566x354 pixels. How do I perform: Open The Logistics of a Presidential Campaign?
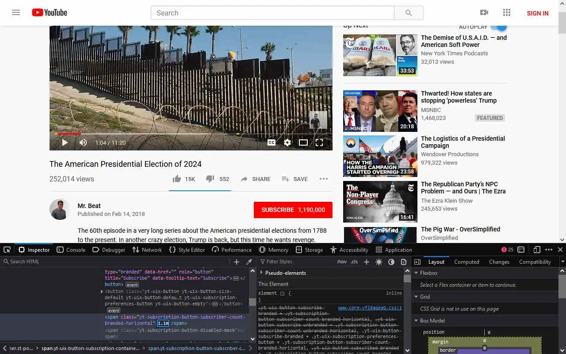click(x=463, y=142)
